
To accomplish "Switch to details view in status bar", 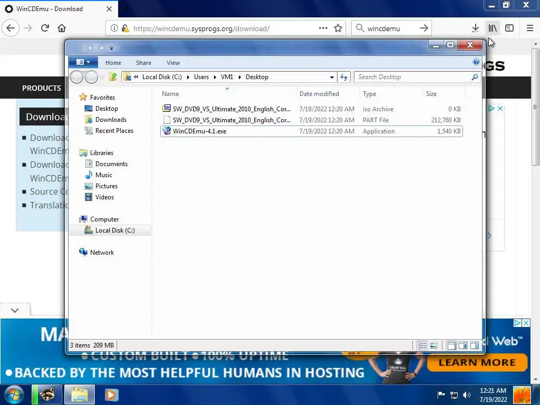I will tap(422, 345).
